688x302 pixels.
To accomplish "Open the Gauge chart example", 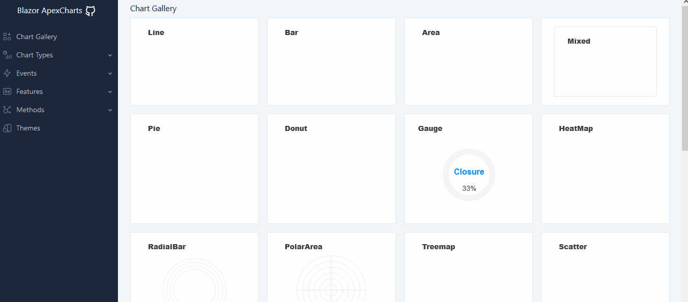I will point(468,169).
